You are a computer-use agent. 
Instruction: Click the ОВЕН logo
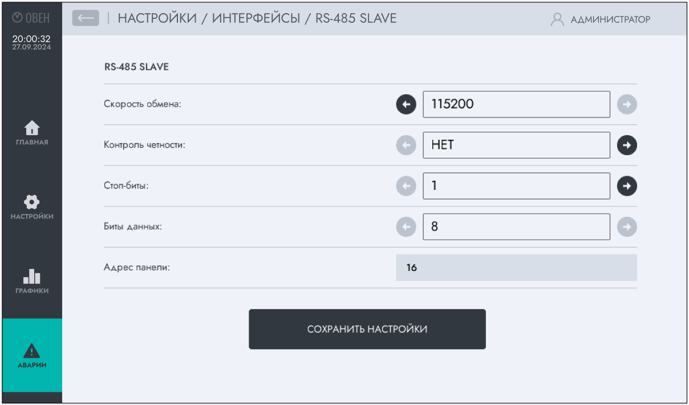(31, 18)
